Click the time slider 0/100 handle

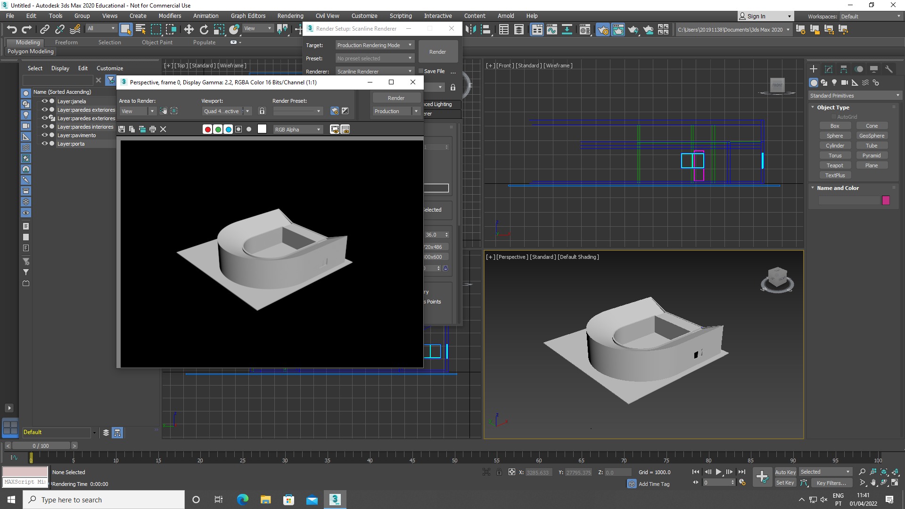pyautogui.click(x=41, y=446)
